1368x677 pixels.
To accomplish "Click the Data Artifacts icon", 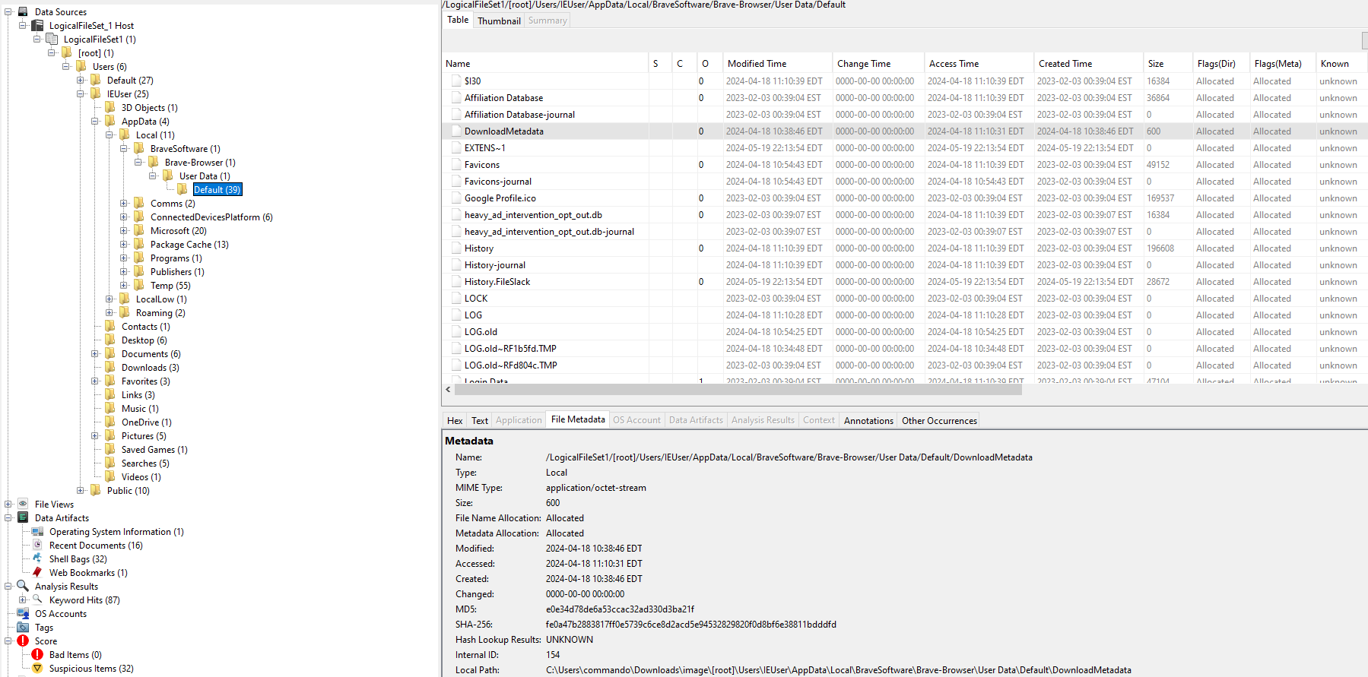I will tap(23, 517).
